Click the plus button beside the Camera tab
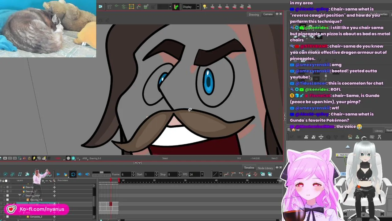The image size is (392, 221). tap(277, 14)
